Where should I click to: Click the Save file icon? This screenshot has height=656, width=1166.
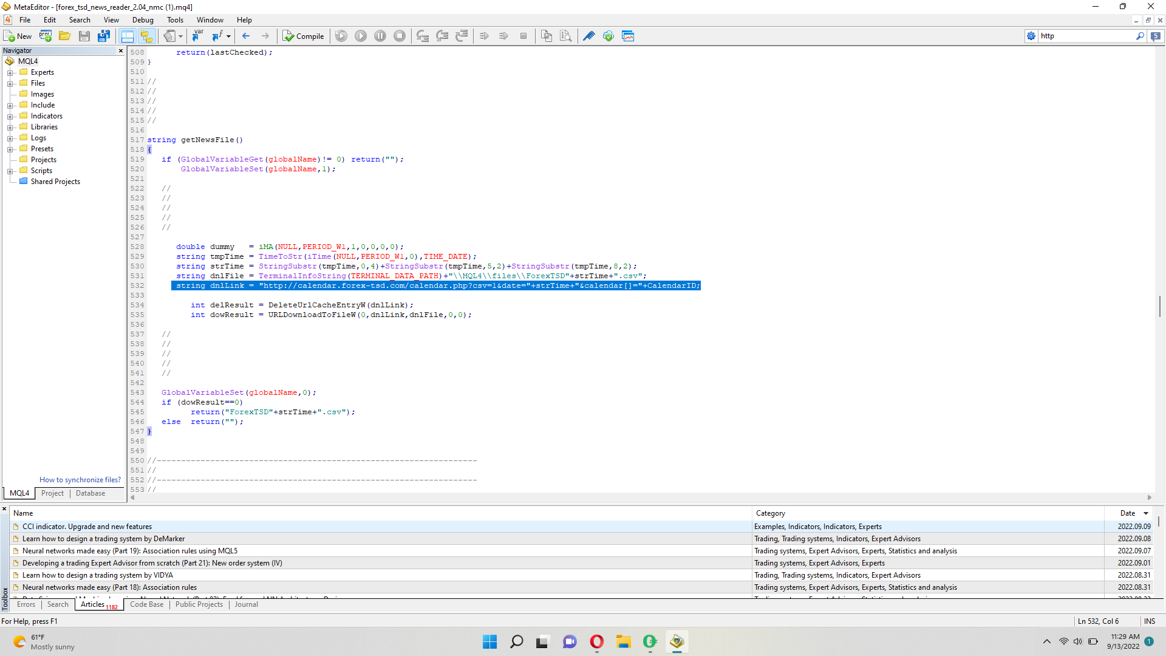[x=84, y=36]
